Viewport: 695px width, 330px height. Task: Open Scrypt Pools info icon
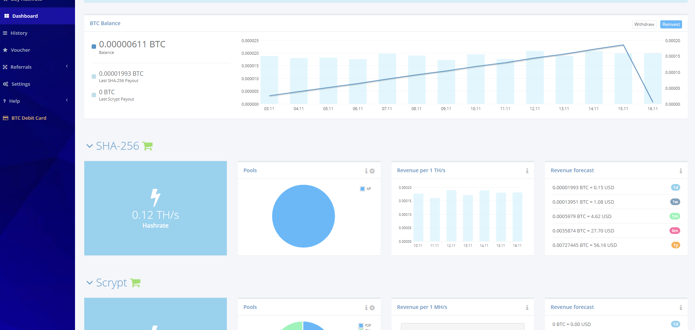(x=366, y=307)
